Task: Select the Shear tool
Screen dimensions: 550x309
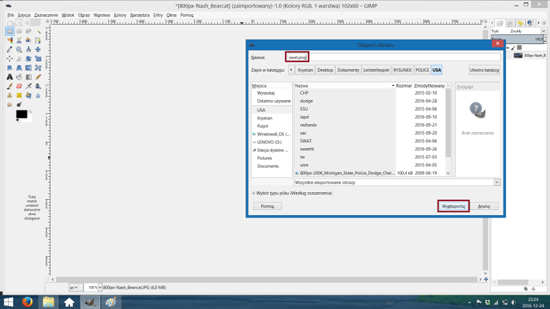Action: coord(10,67)
